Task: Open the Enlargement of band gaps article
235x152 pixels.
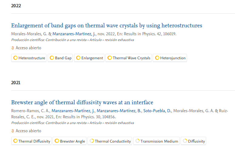Action: point(107,26)
